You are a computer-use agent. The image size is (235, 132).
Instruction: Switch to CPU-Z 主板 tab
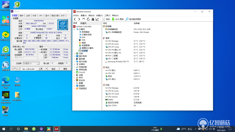point(28,16)
